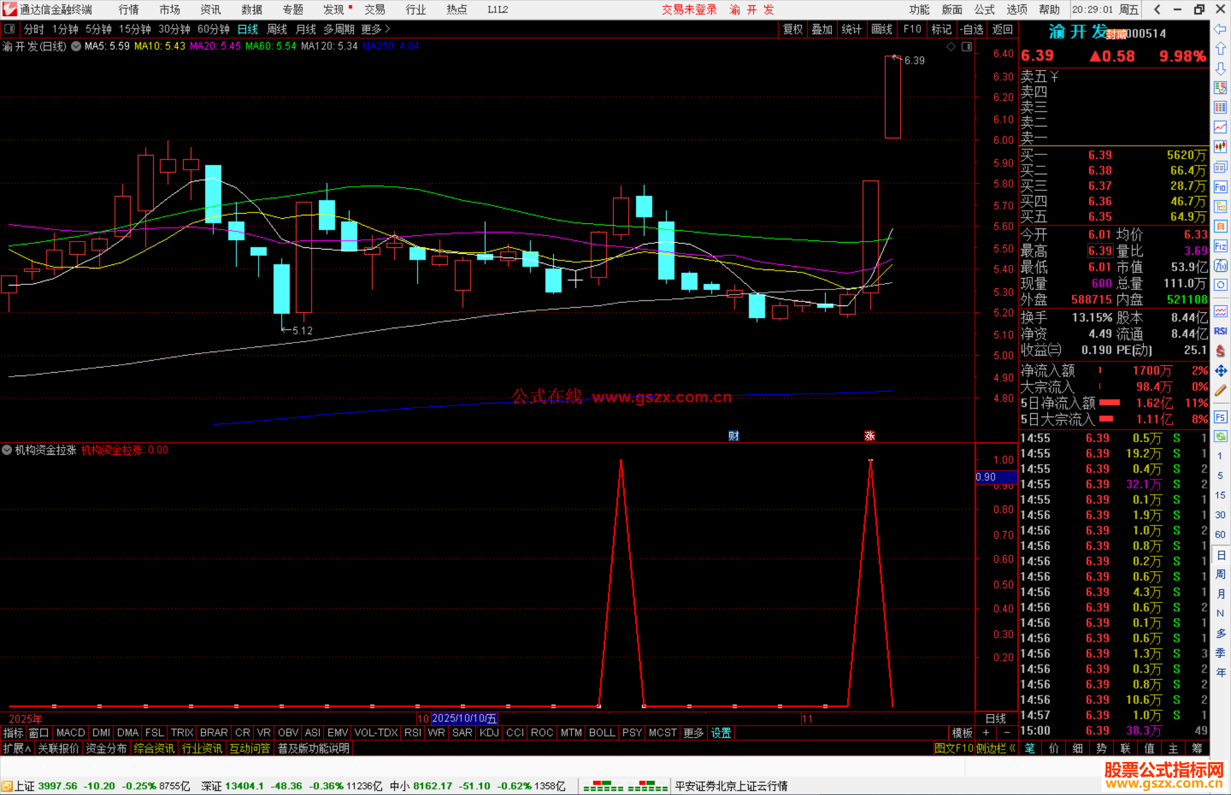1231x795 pixels.
Task: Expand the 更多 periods dropdown
Action: click(x=375, y=29)
